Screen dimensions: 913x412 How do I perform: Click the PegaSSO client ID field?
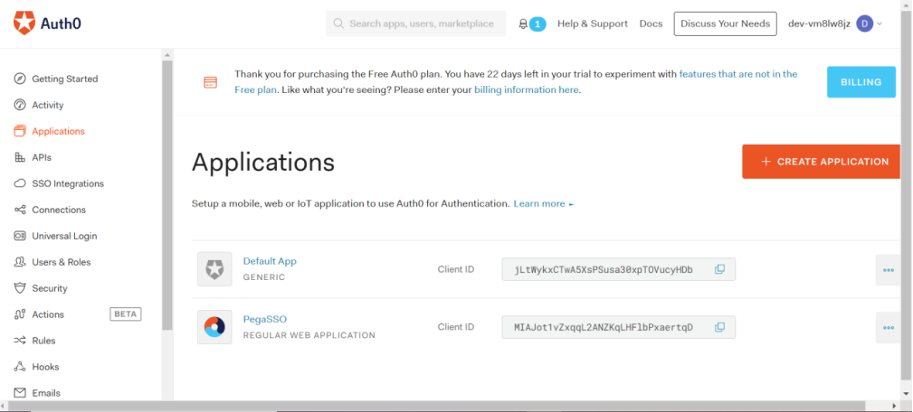618,327
